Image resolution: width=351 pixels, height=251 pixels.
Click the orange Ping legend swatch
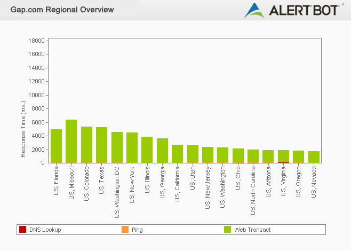point(125,230)
